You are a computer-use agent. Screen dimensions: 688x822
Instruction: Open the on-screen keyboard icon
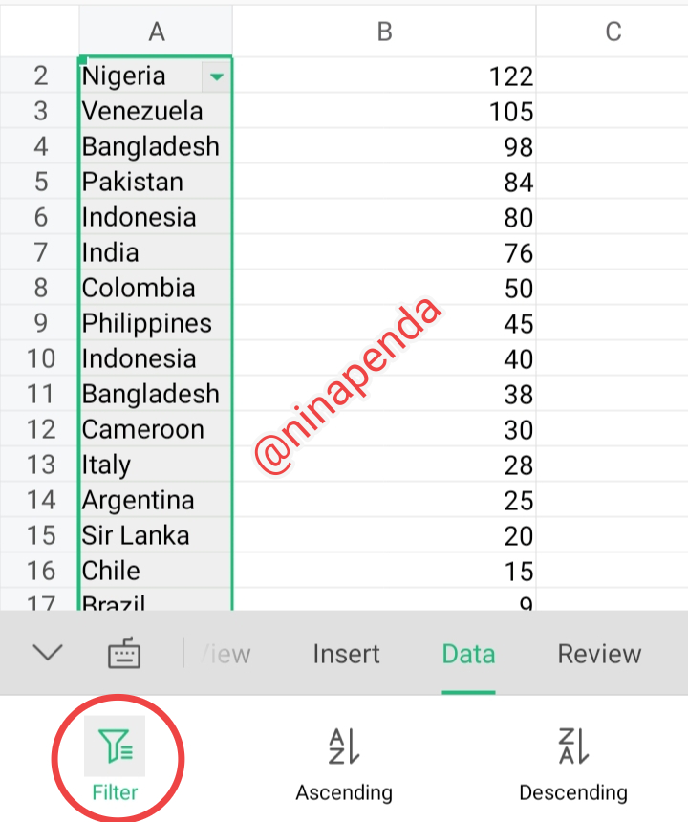click(124, 655)
